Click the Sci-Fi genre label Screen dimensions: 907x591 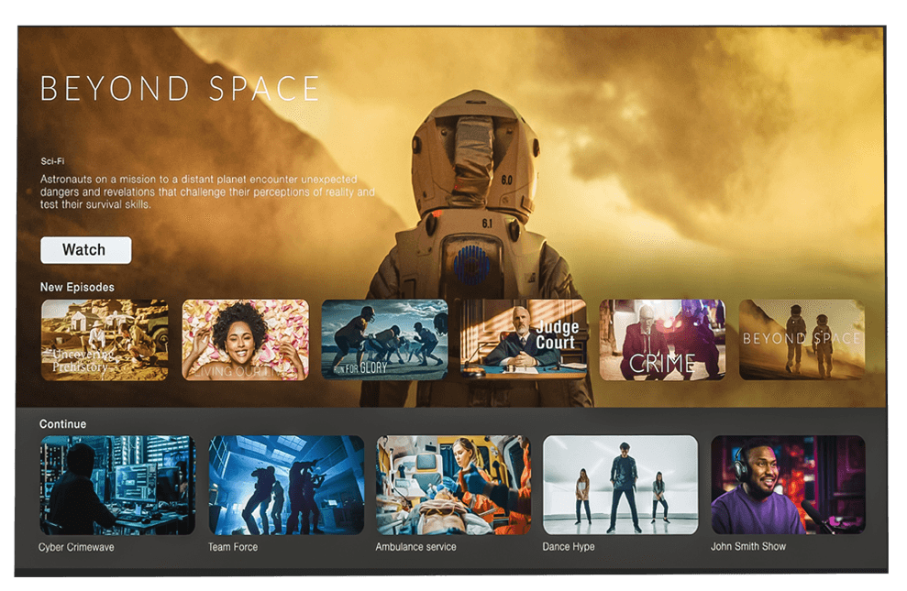[x=52, y=160]
